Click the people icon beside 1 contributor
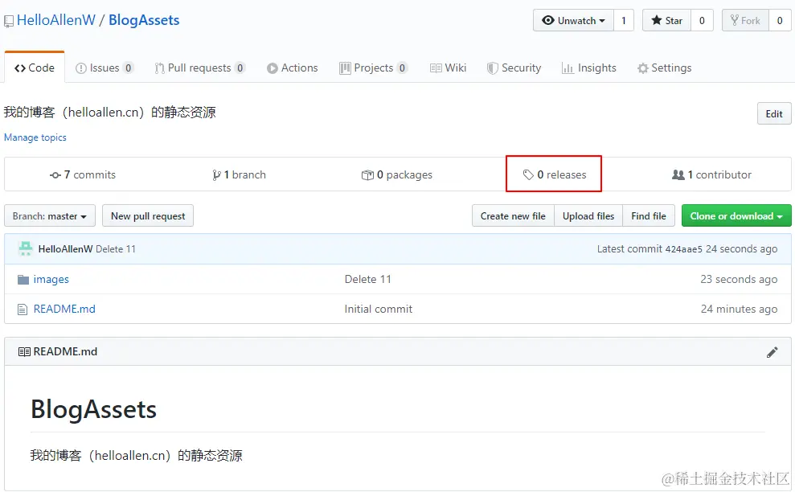 (x=678, y=175)
